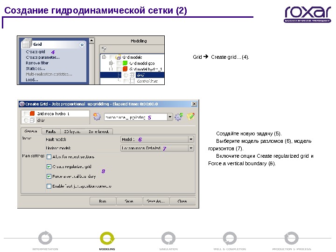Click the Close button in Create Grid dialog

coord(182,201)
